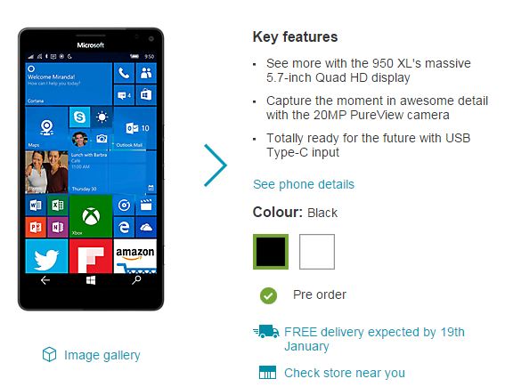Click FREE delivery expected by 19th January
This screenshot has width=505, height=387.
tap(374, 339)
